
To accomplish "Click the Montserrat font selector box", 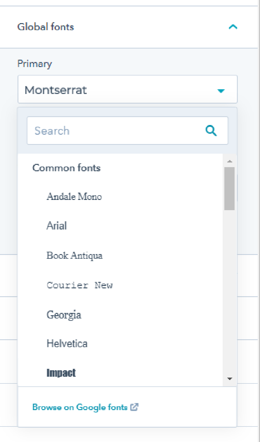I will pyautogui.click(x=117, y=90).
